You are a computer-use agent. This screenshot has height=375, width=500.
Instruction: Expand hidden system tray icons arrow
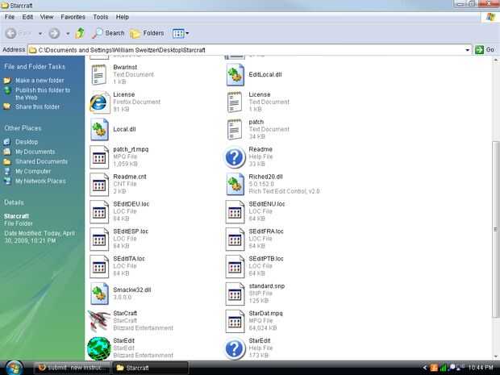coord(425,368)
